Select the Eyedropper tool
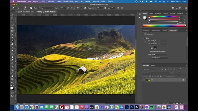Viewport: 198px width, 111px height. point(12,35)
